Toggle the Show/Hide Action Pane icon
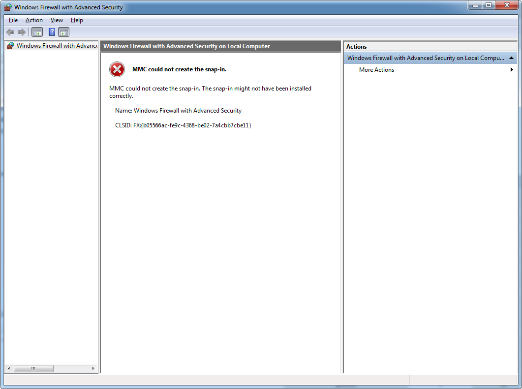522x389 pixels. point(63,32)
